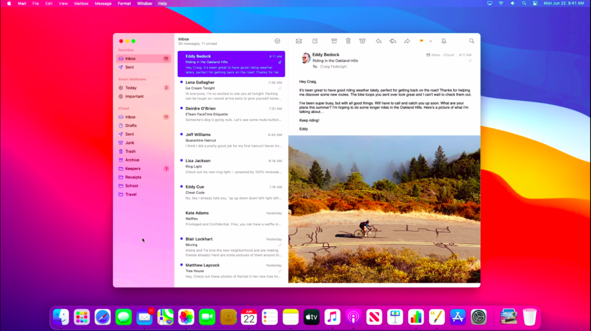This screenshot has height=331, width=591.
Task: Open the iCloud Sent mailbox
Action: click(143, 134)
